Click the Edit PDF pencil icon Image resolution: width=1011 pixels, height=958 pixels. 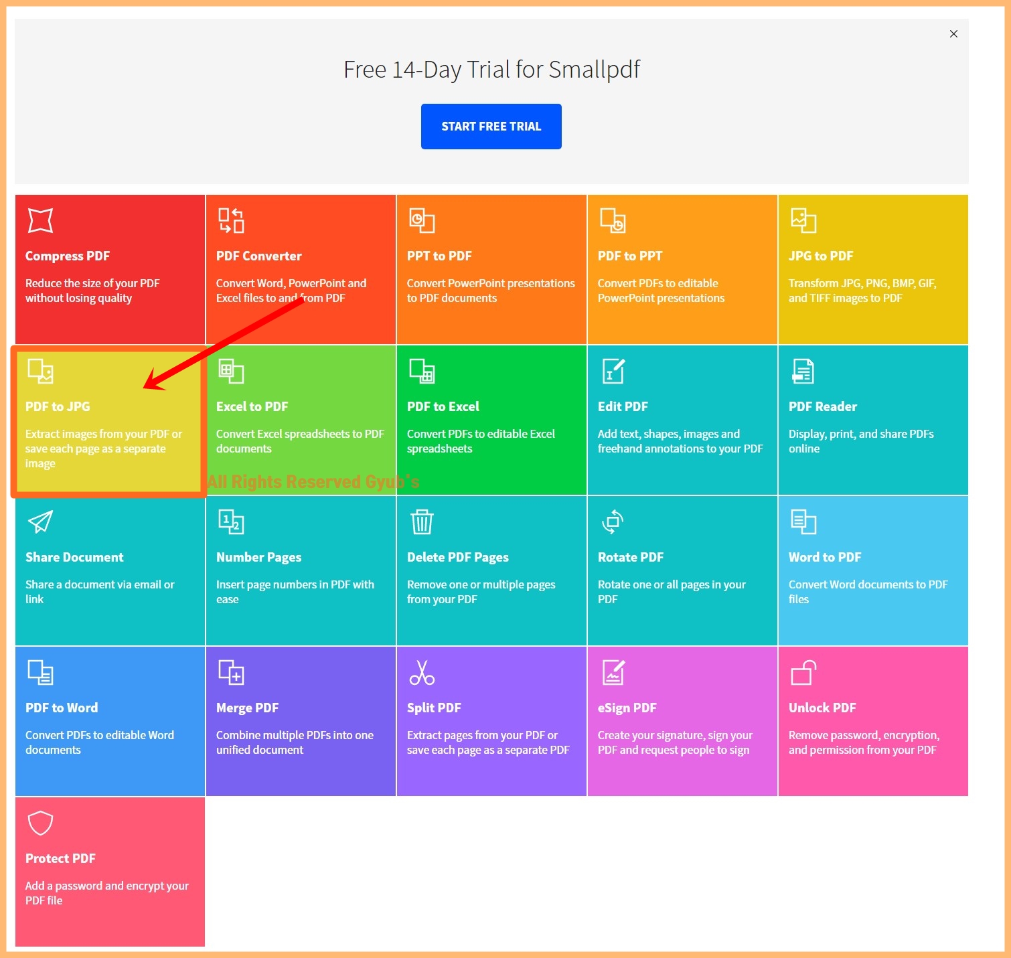click(613, 371)
